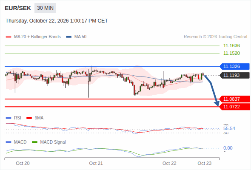
Task: Toggle the MACD legend entry
Action: click(16, 142)
